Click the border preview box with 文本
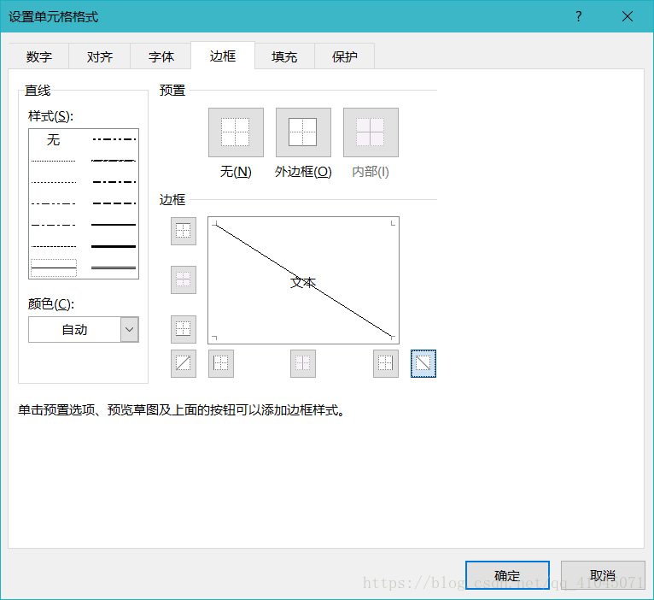 coord(304,280)
